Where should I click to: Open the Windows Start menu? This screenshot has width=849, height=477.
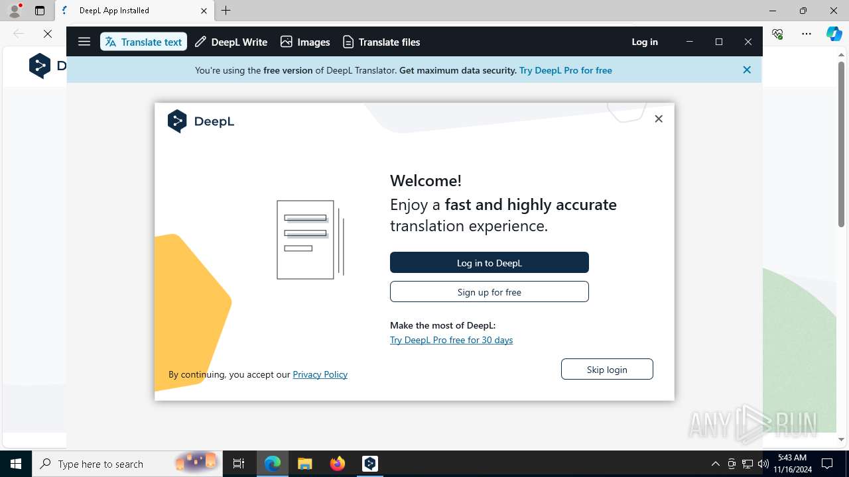(x=16, y=464)
